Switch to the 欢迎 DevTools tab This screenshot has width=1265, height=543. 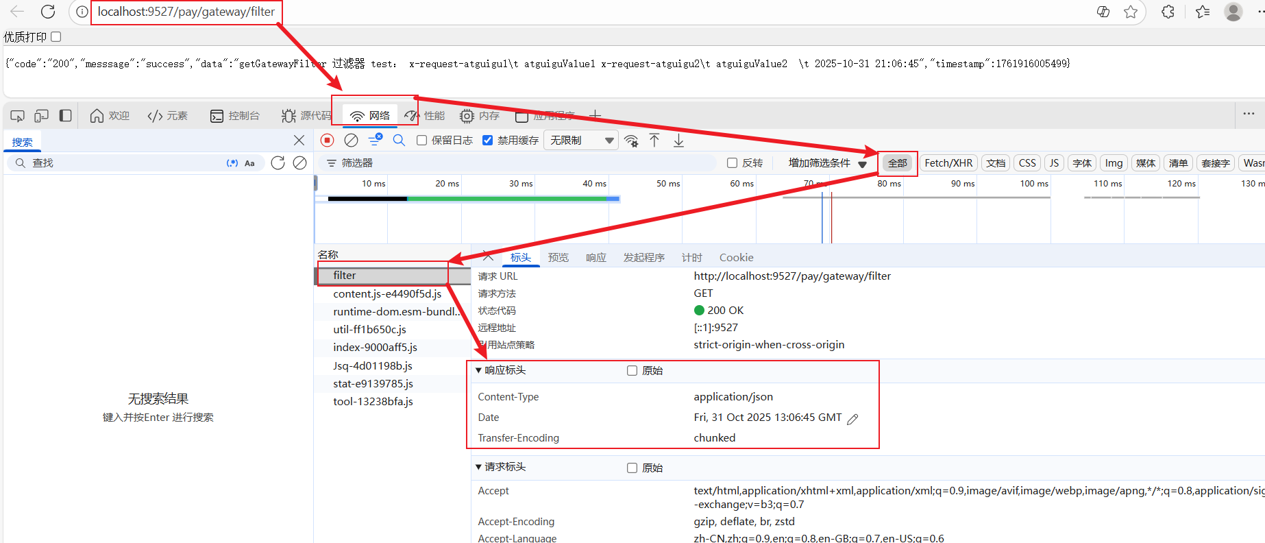point(110,116)
